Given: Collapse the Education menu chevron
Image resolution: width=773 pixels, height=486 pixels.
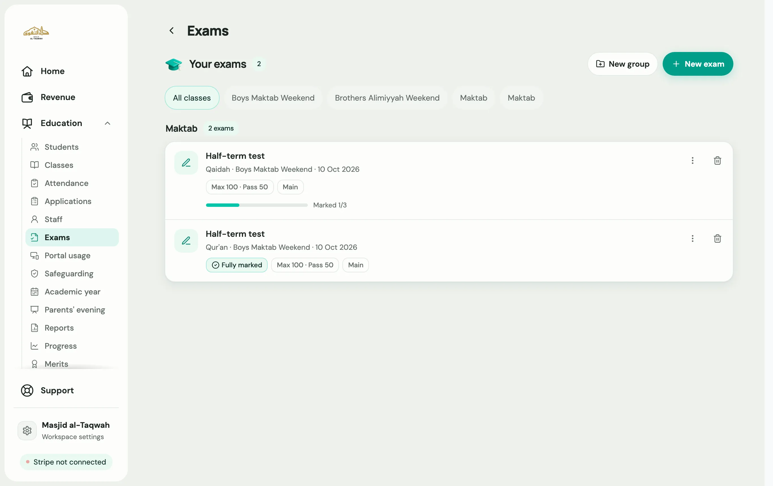Looking at the screenshot, I should click(x=108, y=123).
